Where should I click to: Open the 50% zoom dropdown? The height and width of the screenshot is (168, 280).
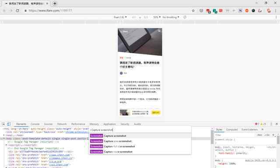point(157,17)
